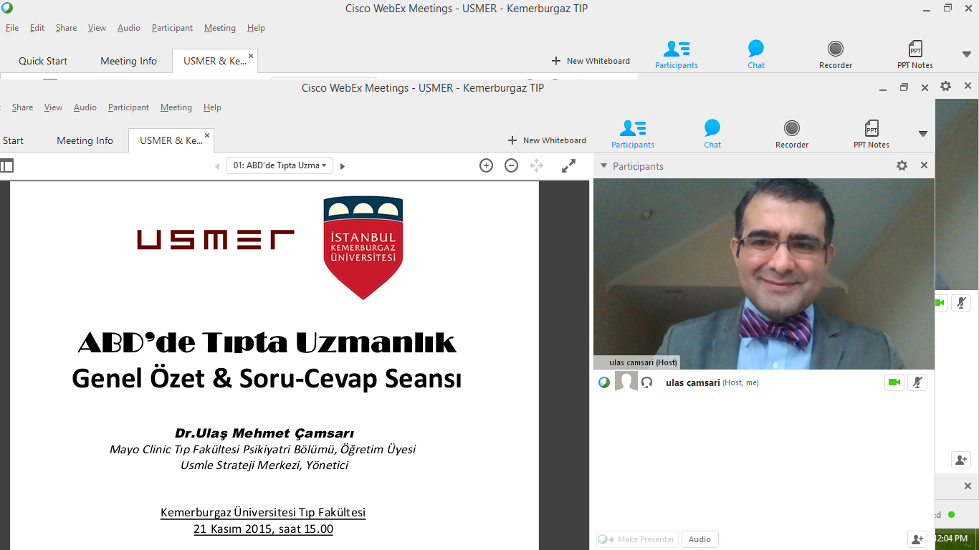Go to previous slide arrow
The image size is (979, 550).
(217, 166)
